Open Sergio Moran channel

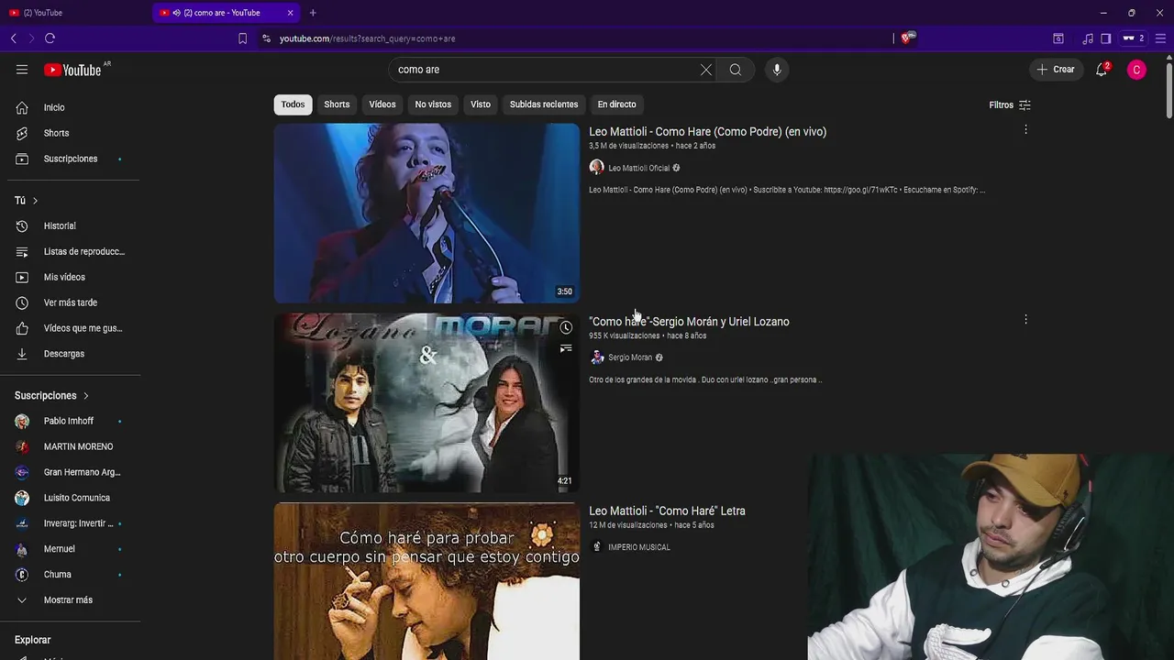(x=629, y=357)
